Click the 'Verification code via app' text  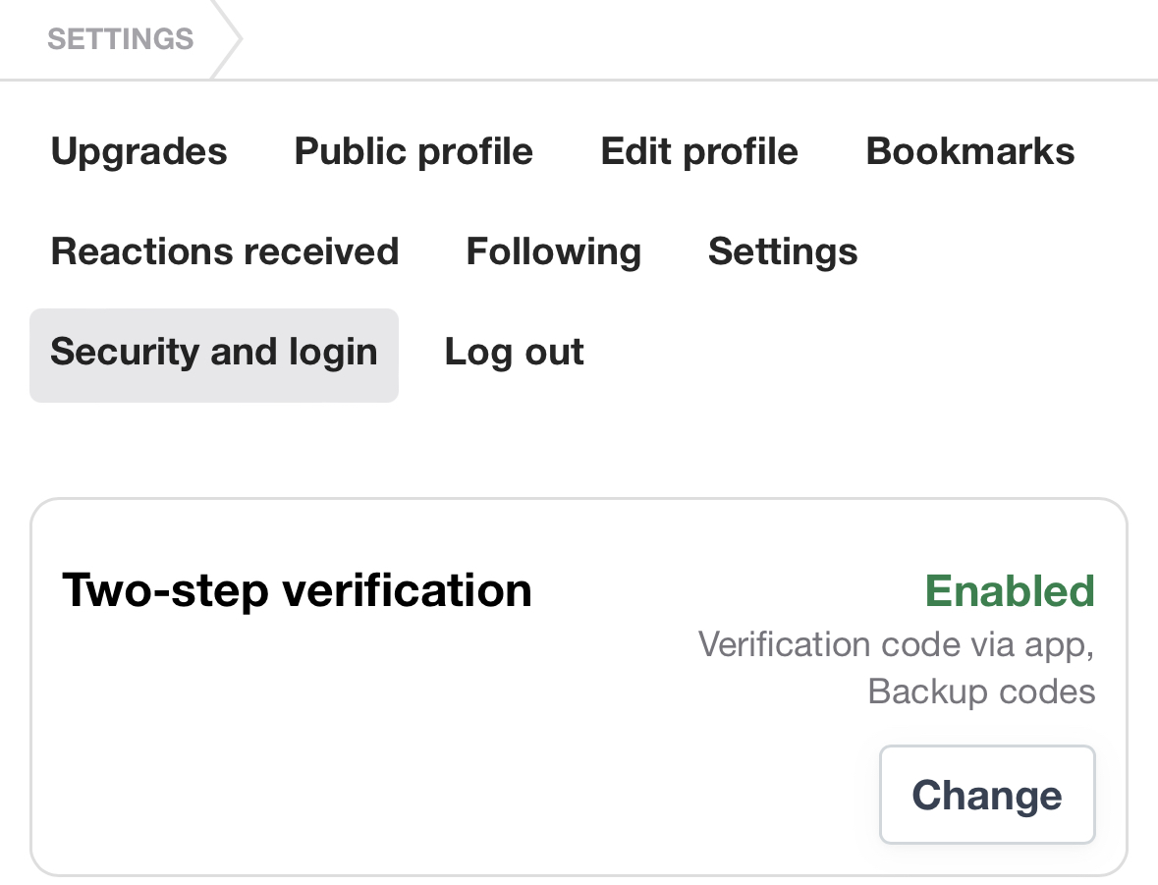896,644
